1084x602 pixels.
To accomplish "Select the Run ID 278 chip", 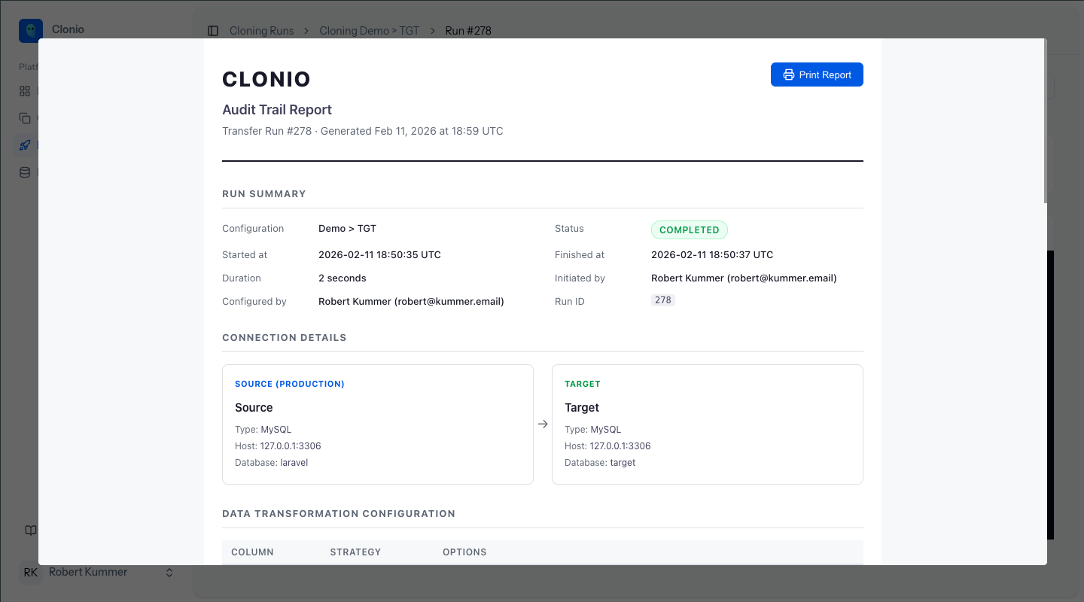I will (x=662, y=299).
